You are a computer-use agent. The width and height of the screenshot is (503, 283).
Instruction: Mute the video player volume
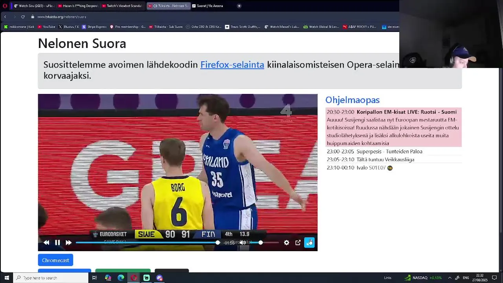(x=243, y=243)
